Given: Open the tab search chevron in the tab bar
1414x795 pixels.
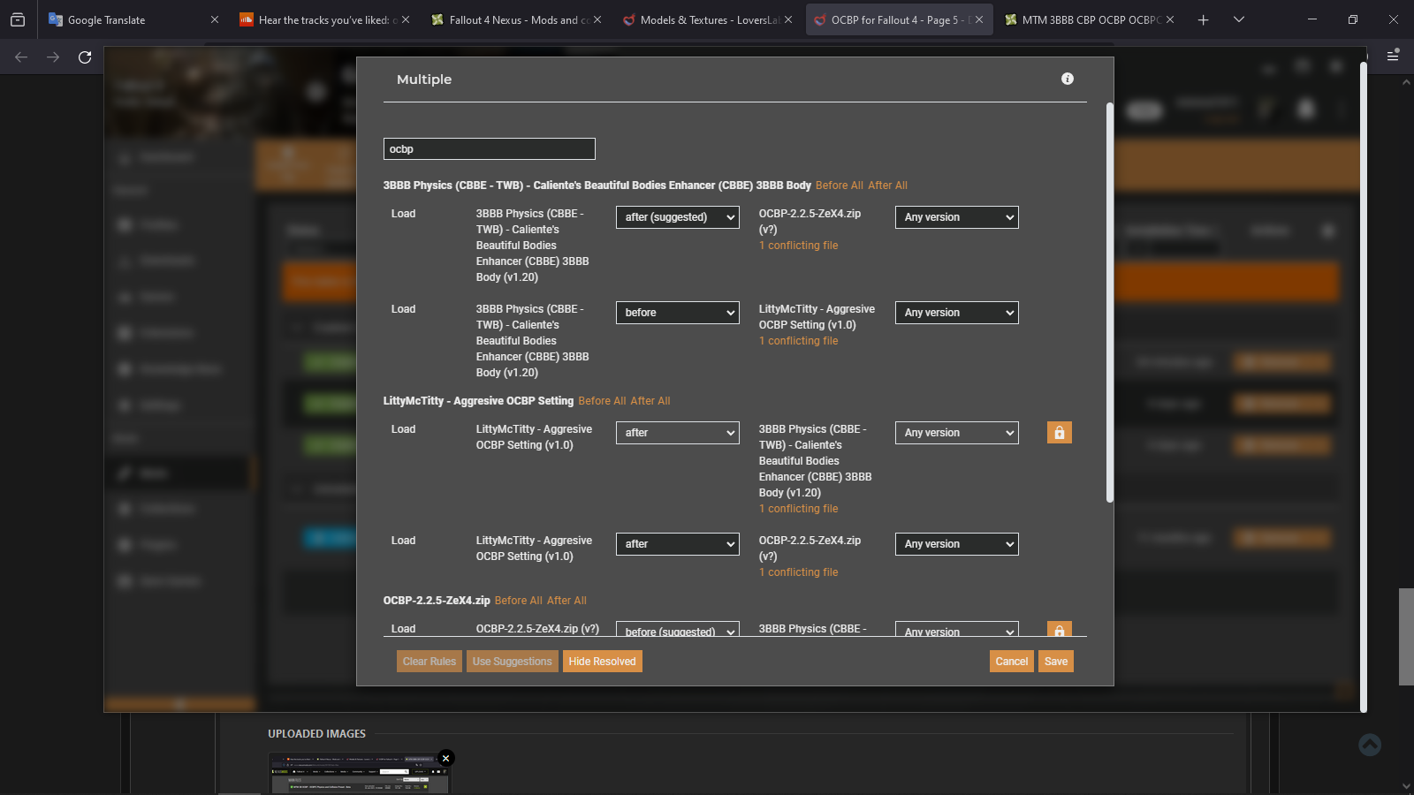Looking at the screenshot, I should pos(1239,19).
